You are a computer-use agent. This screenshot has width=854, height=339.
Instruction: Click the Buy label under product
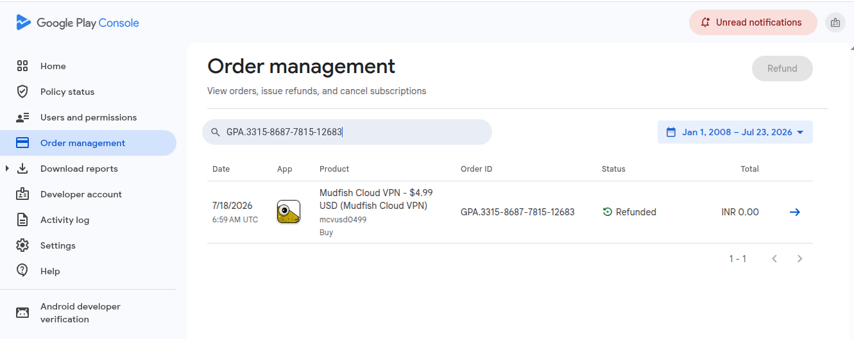pos(326,233)
